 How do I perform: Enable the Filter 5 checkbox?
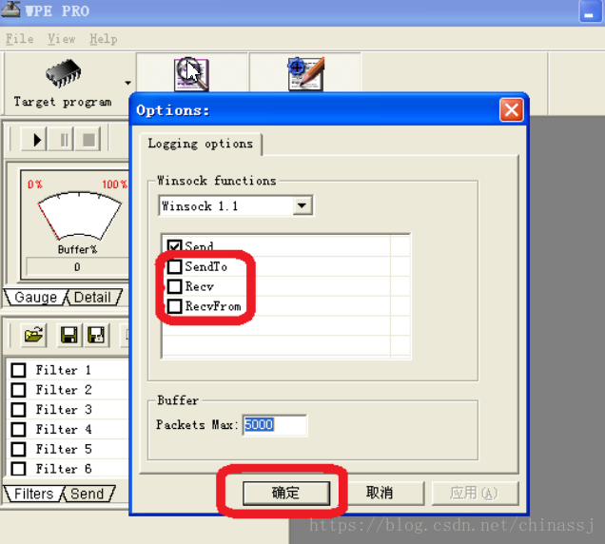click(18, 449)
